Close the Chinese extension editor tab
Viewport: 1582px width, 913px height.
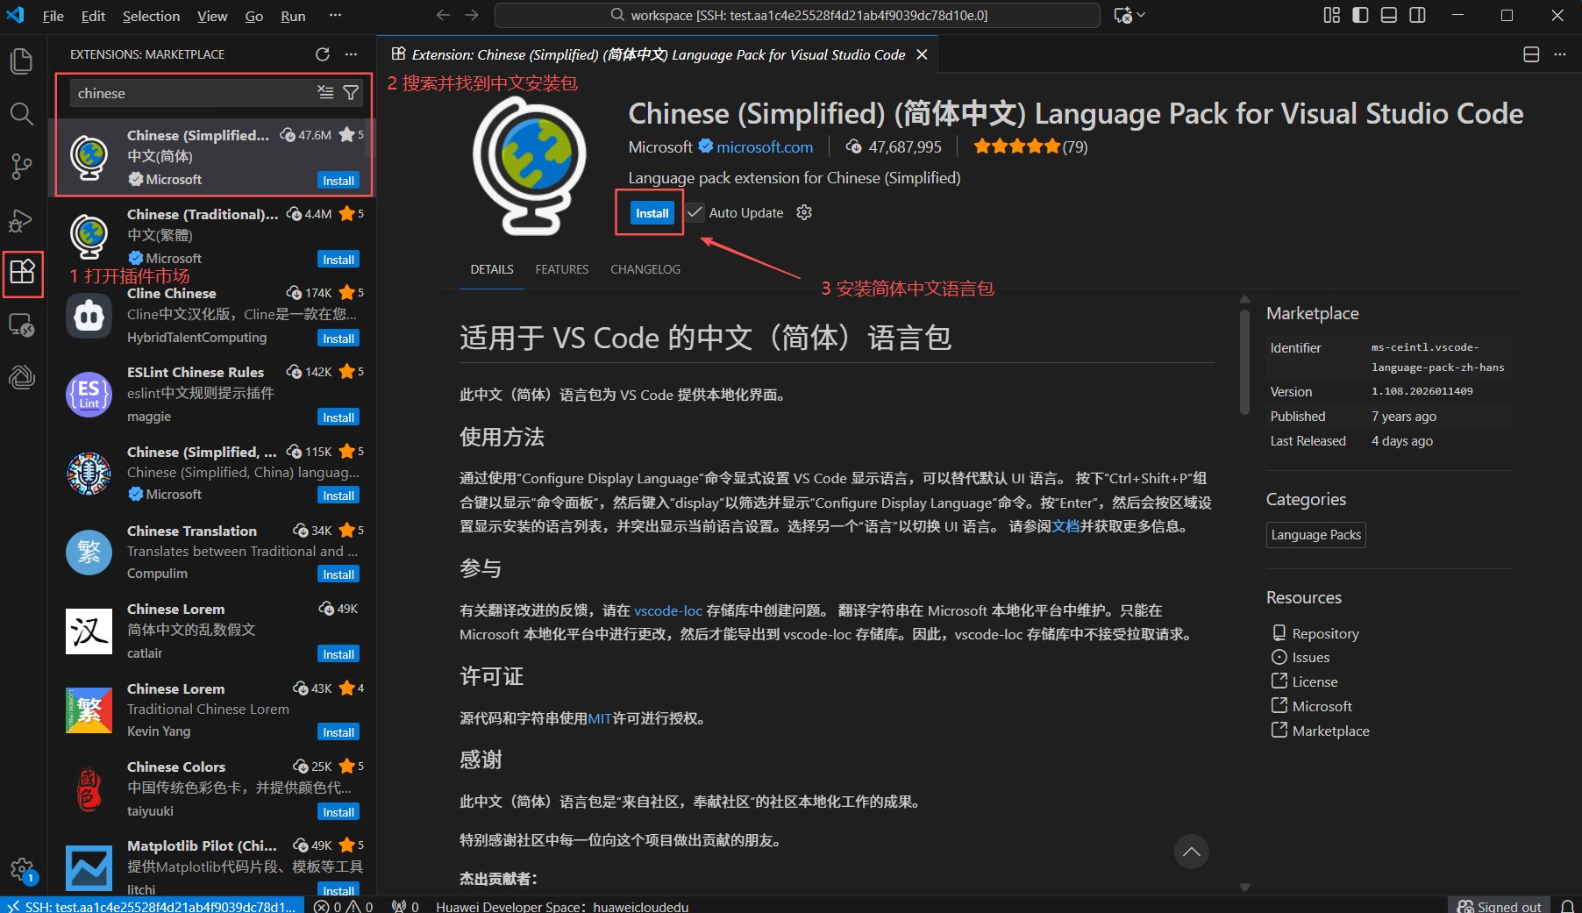coord(922,54)
